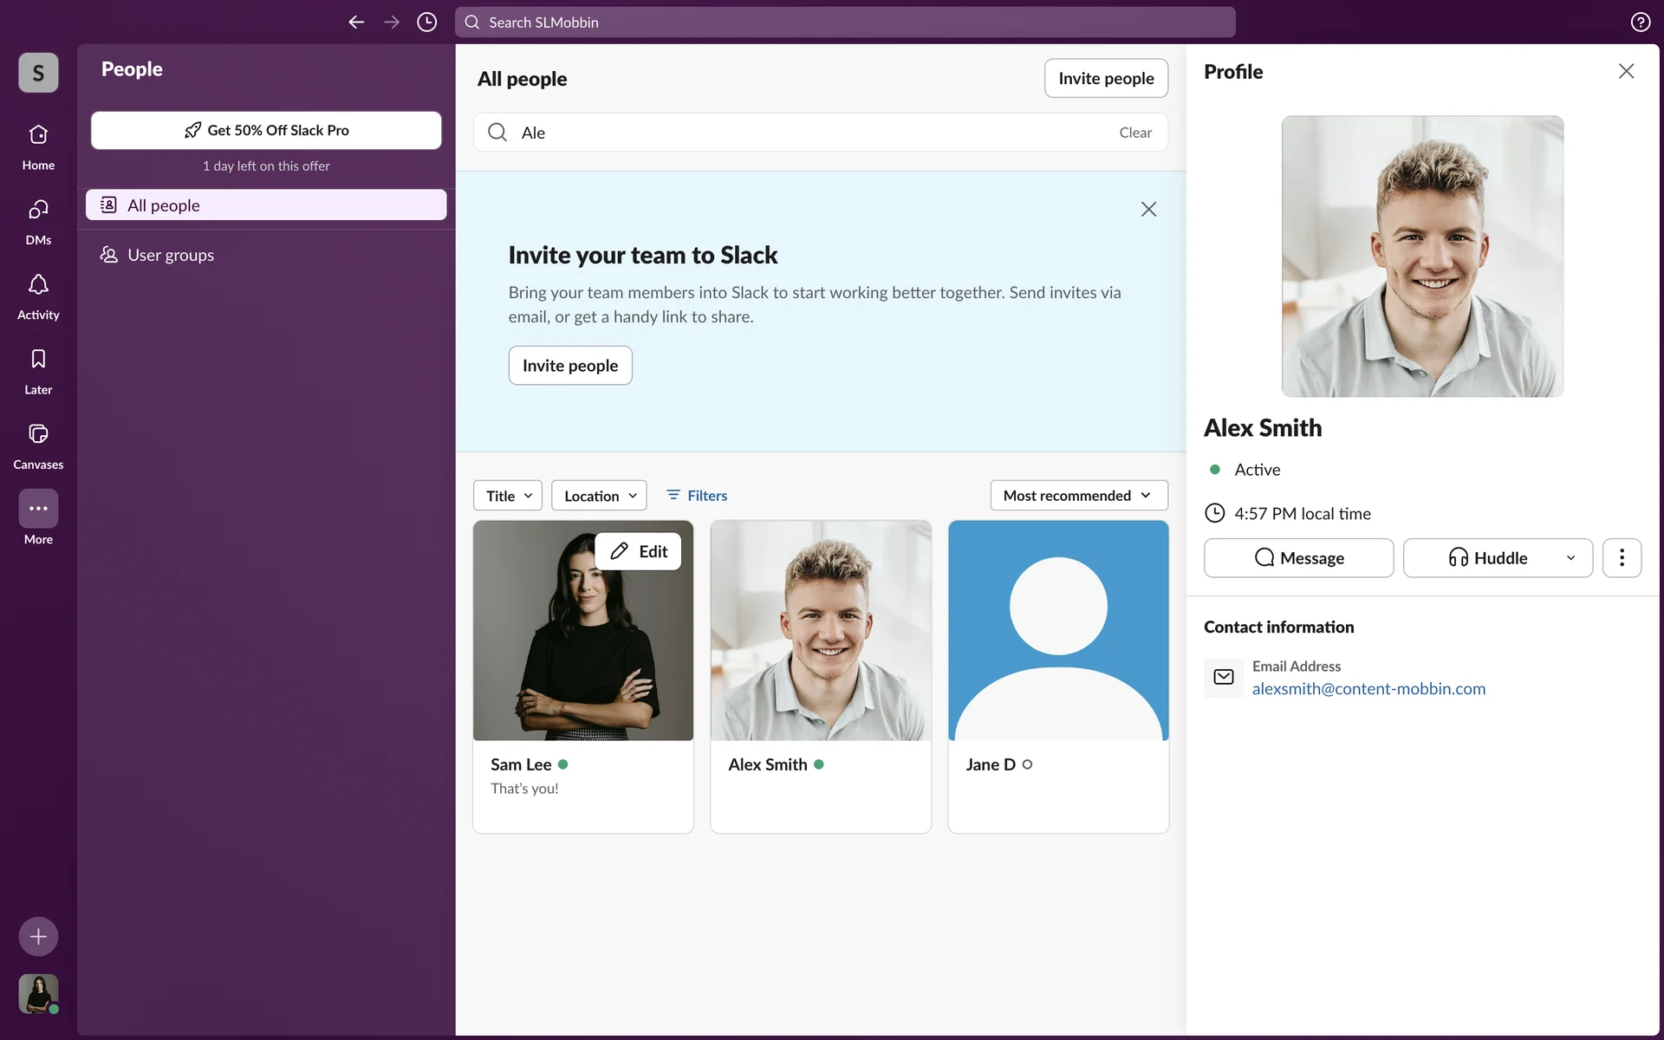Viewport: 1664px width, 1040px height.
Task: Click the create new plus button
Action: [x=38, y=936]
